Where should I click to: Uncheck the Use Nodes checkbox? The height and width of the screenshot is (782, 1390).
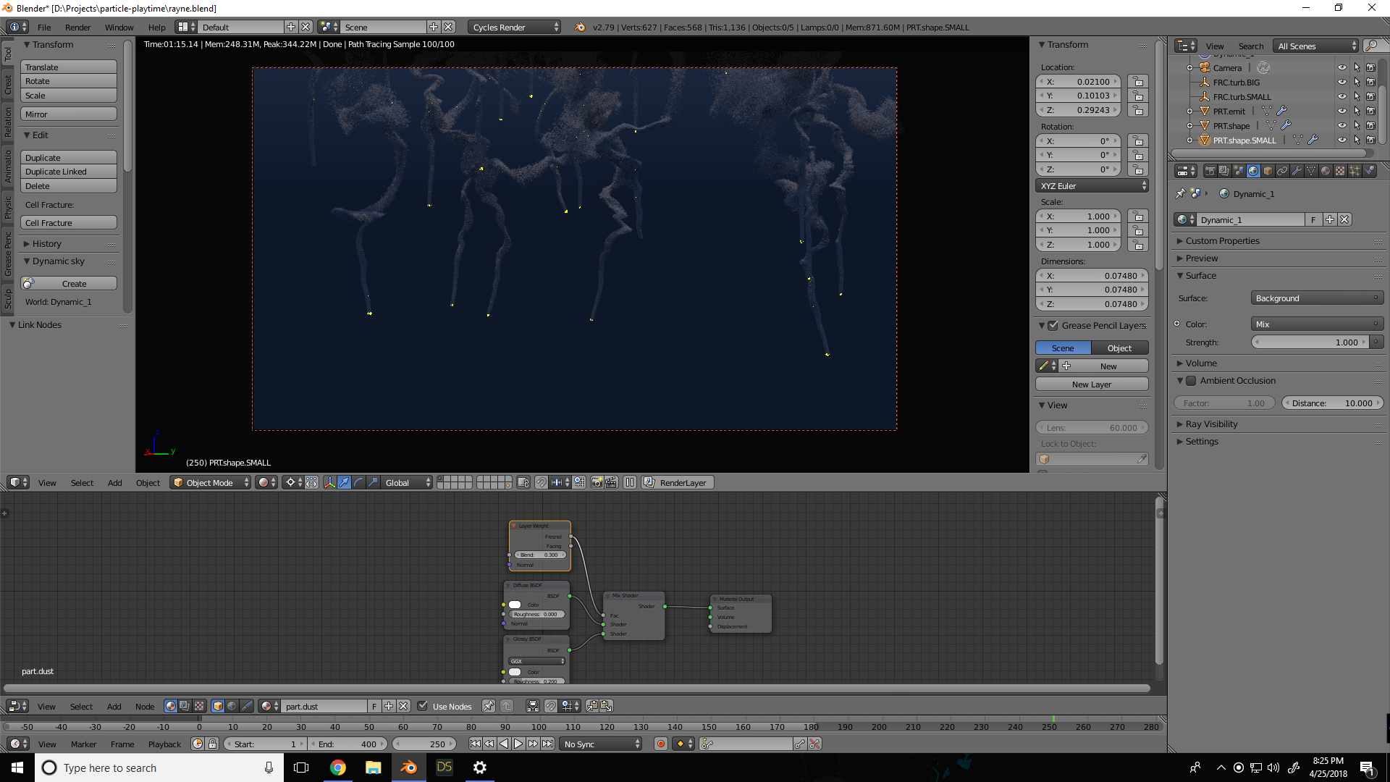click(x=423, y=706)
